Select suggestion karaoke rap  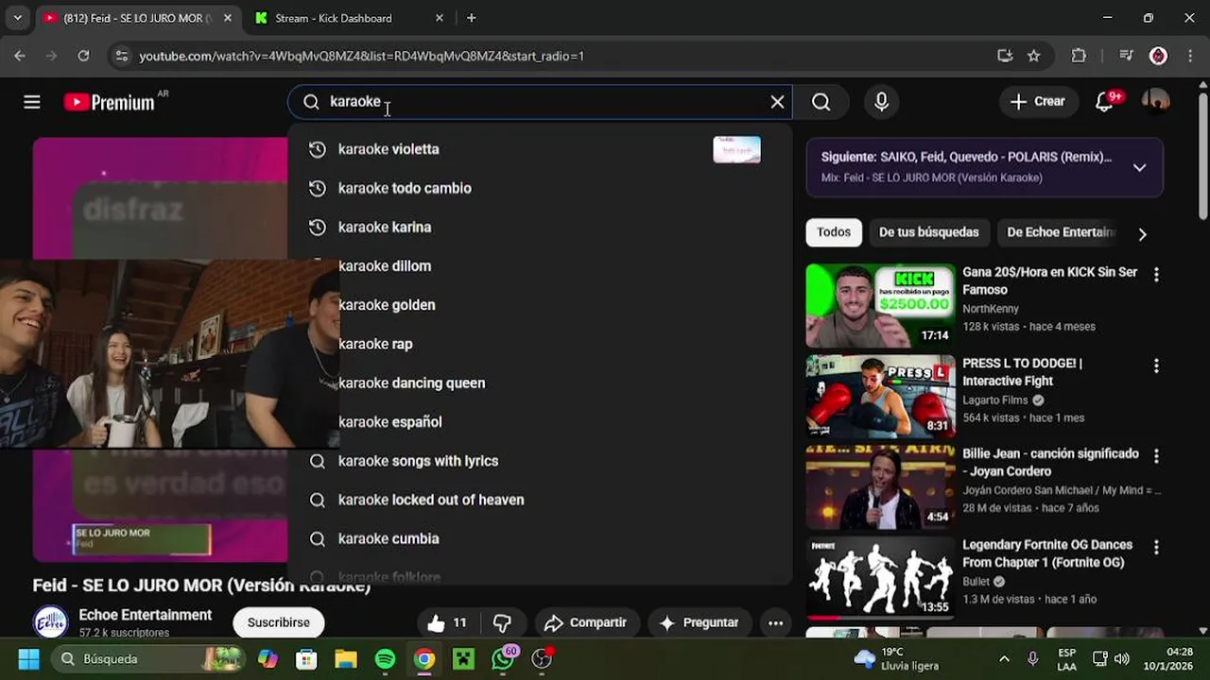coord(539,344)
